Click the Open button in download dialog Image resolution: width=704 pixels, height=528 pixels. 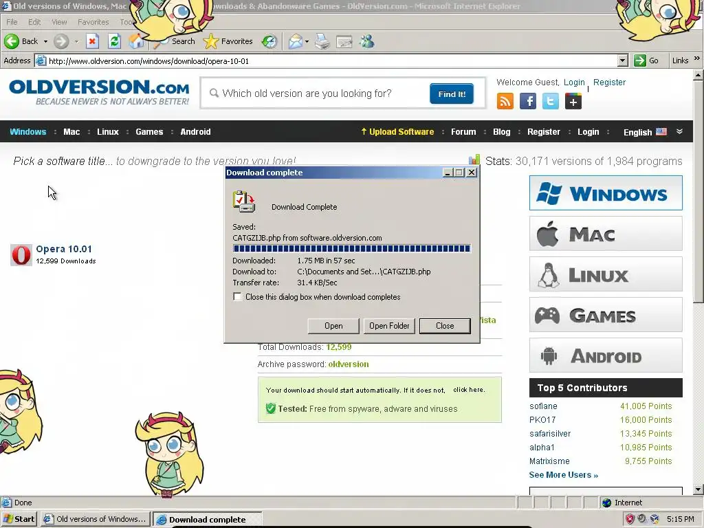pyautogui.click(x=333, y=326)
